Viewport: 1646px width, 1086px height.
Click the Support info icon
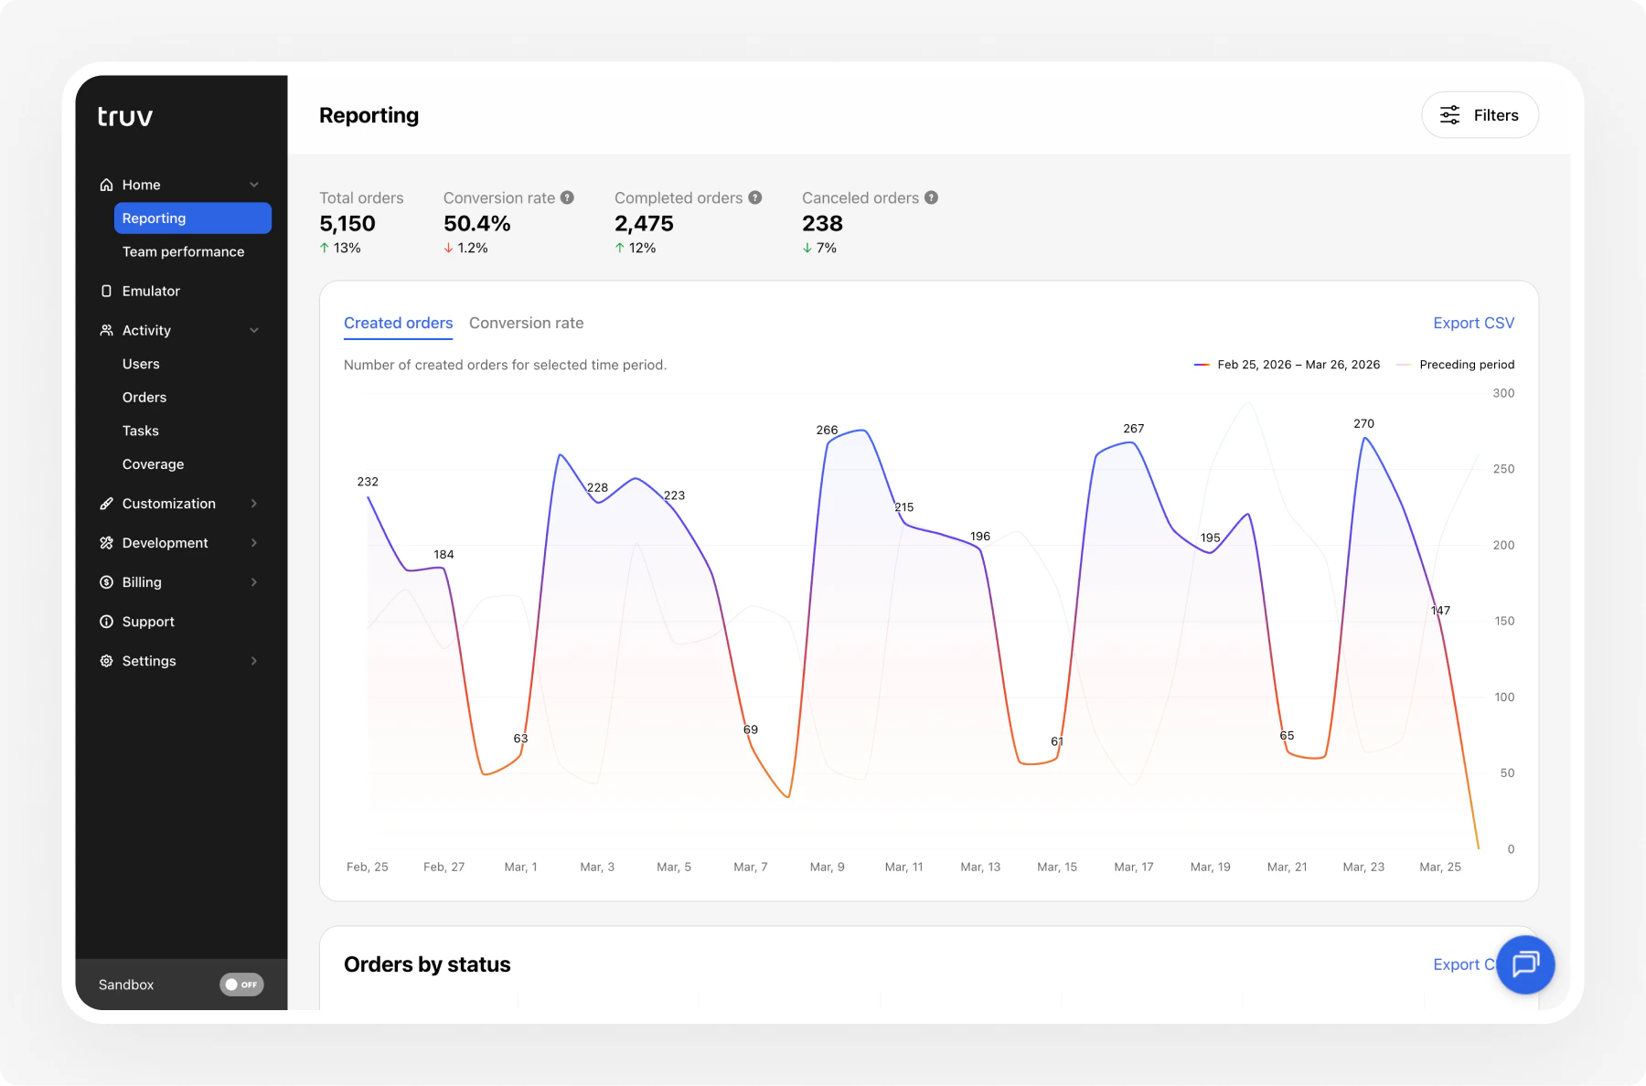click(x=106, y=621)
